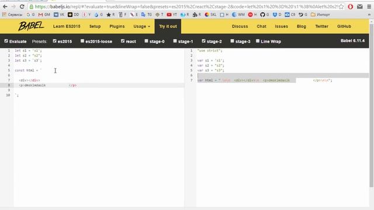Open the 'WM' bookmark
374x210 pixels.
click(238, 15)
